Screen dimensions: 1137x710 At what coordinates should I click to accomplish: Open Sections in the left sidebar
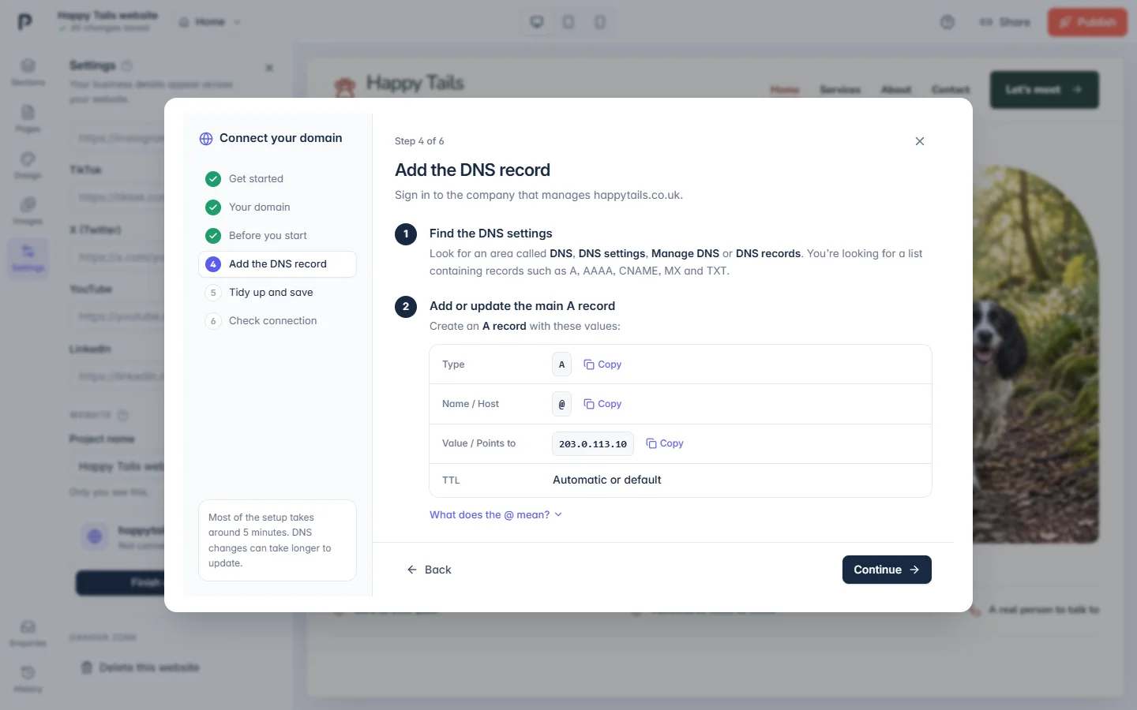[28, 72]
